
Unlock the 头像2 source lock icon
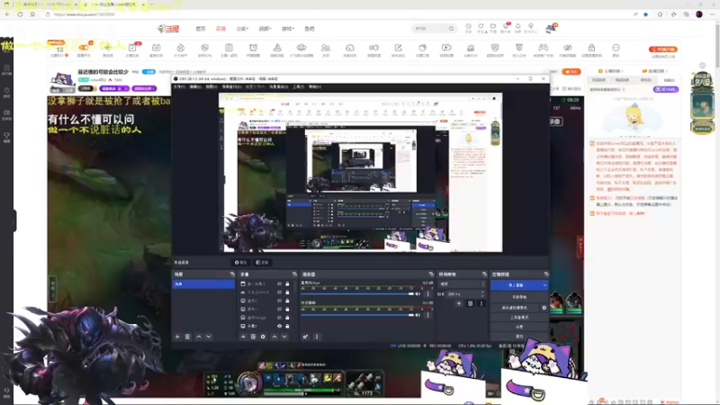pos(287,326)
